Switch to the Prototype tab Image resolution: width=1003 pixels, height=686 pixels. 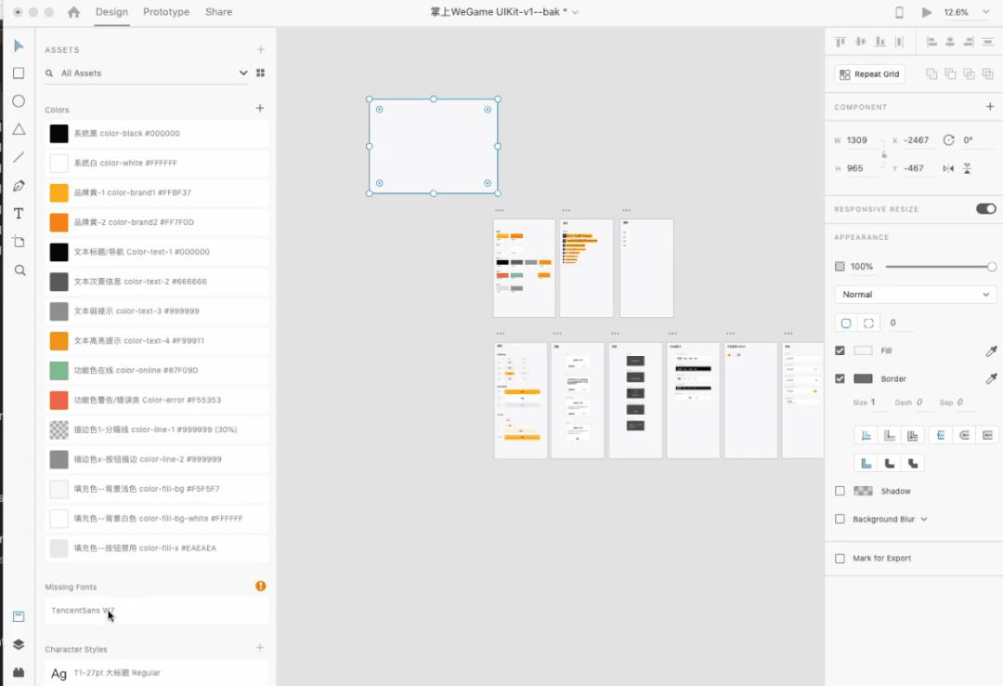tap(166, 12)
